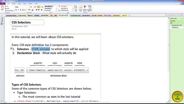
Task: Switch to the Insert ribbon tab
Action: pos(14,4)
